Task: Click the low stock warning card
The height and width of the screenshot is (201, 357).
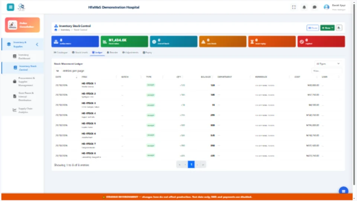Action: [223, 41]
